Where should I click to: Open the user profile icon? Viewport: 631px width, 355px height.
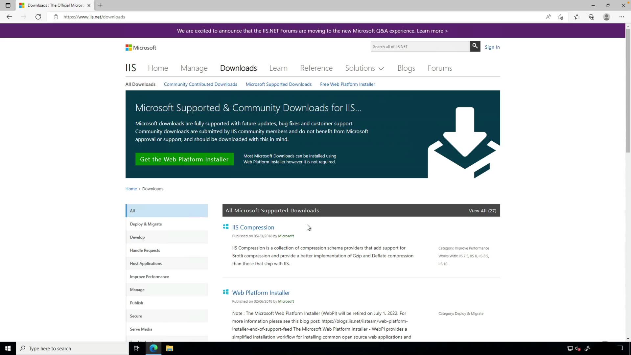tap(606, 17)
